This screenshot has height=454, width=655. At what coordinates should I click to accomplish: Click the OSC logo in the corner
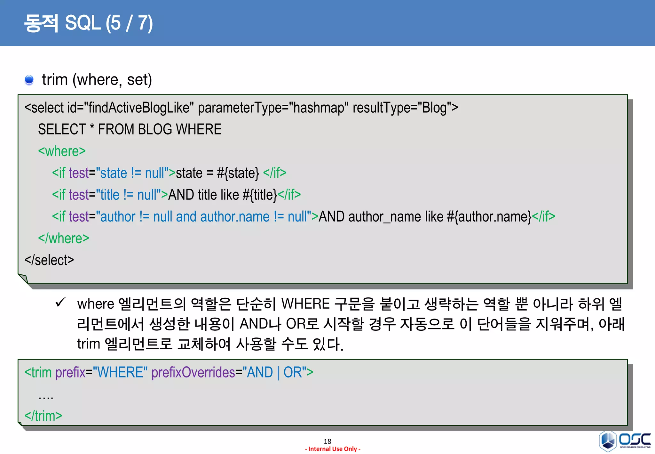625,441
